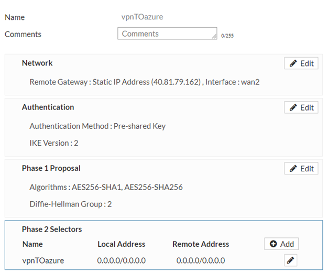Click the Comments box resize handle

pyautogui.click(x=214, y=37)
